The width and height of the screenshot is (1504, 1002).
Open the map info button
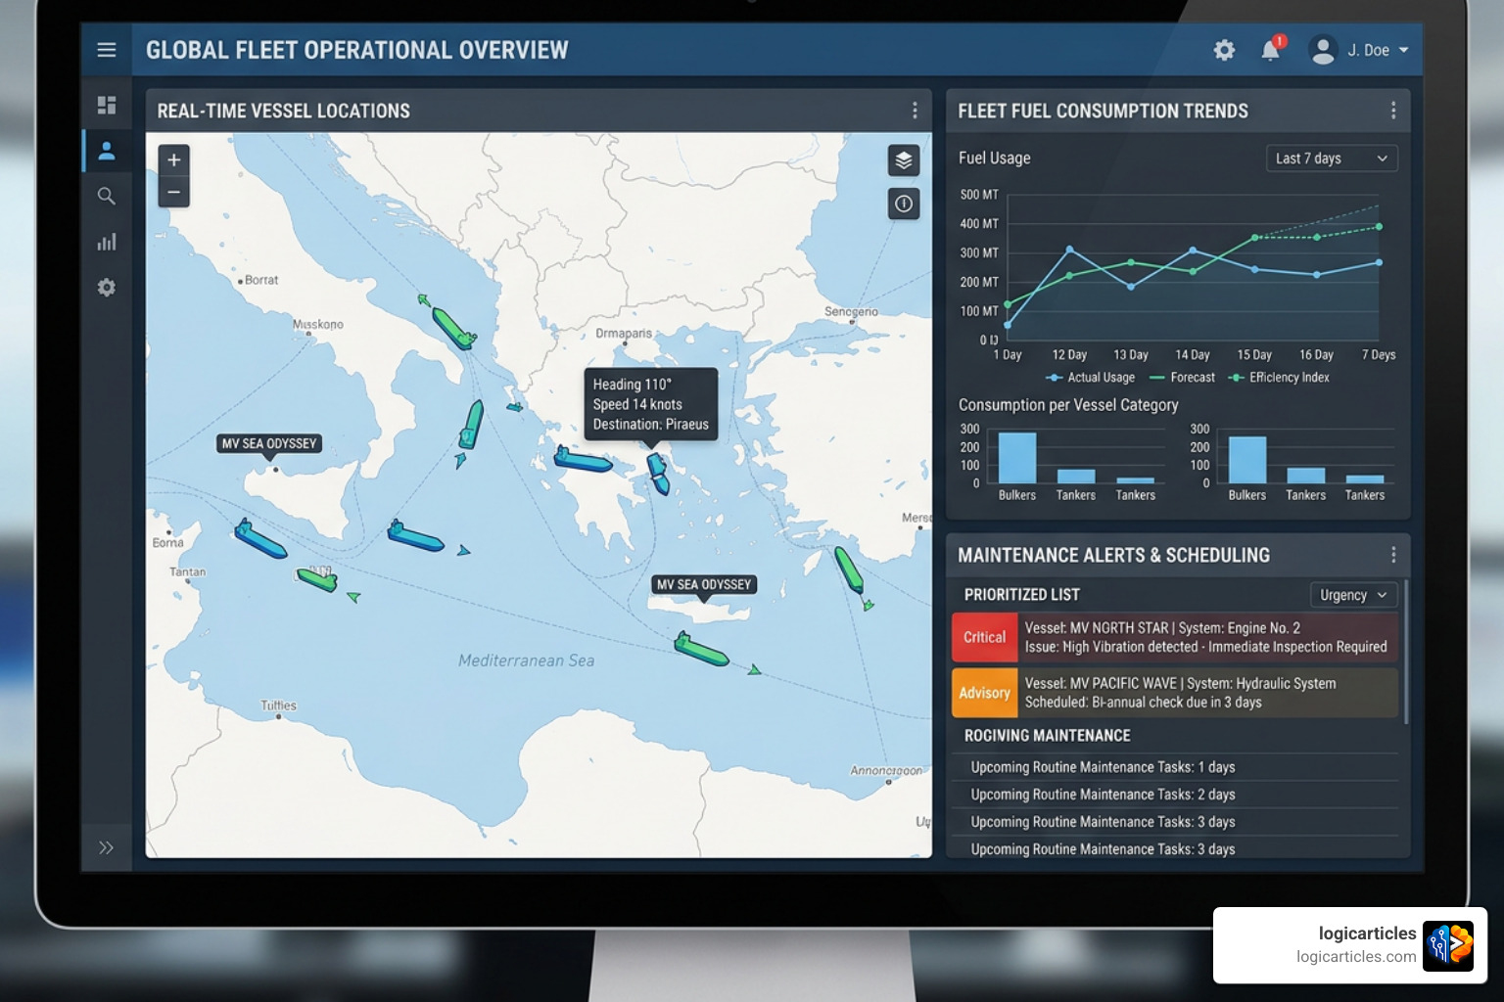point(904,204)
